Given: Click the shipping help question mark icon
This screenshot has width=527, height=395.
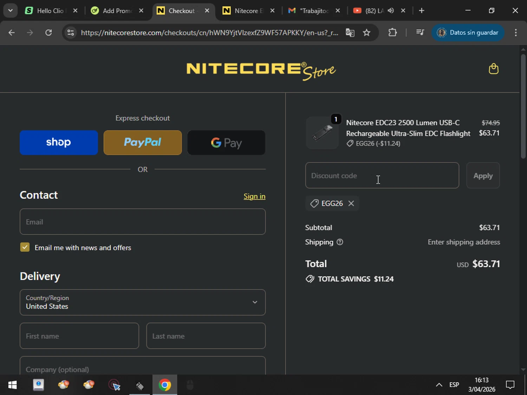Looking at the screenshot, I should click(x=340, y=242).
